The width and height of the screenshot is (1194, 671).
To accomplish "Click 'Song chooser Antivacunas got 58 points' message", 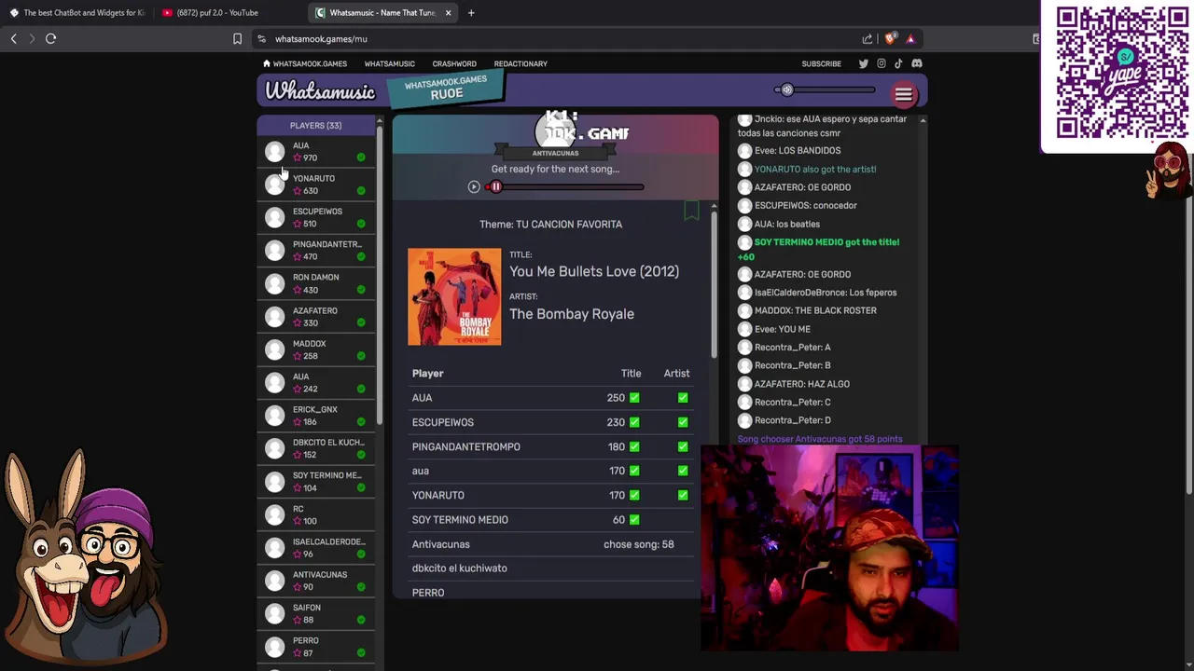I will 820,439.
